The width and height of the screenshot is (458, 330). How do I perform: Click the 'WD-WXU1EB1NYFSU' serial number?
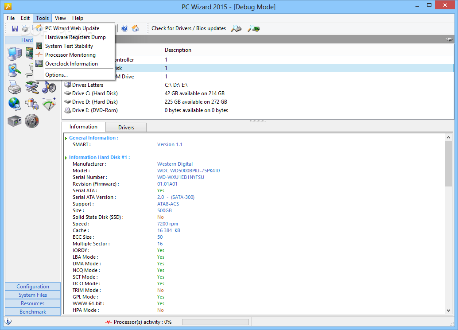coord(181,177)
